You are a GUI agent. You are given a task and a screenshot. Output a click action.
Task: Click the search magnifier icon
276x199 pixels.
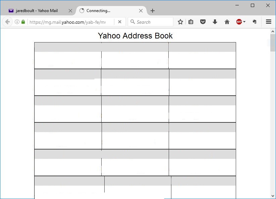[x=132, y=22]
